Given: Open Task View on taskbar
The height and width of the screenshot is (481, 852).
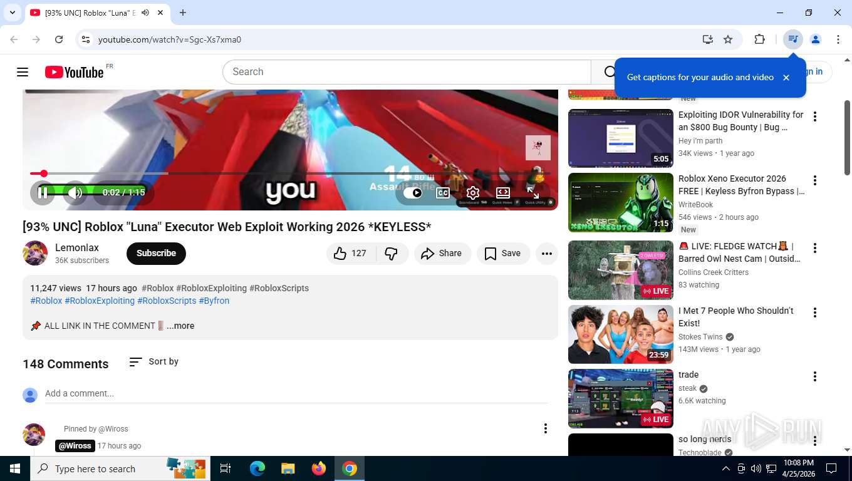Looking at the screenshot, I should [x=226, y=468].
